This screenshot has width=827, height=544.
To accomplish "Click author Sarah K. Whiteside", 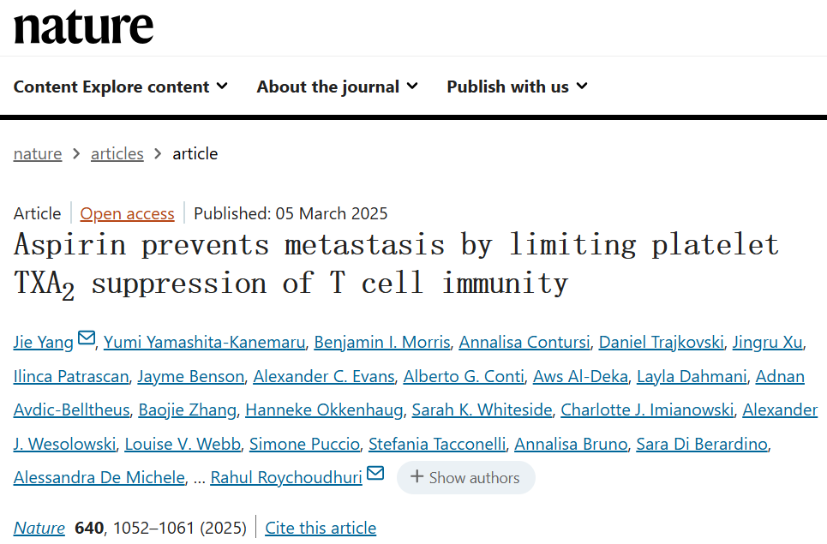I will pyautogui.click(x=482, y=410).
